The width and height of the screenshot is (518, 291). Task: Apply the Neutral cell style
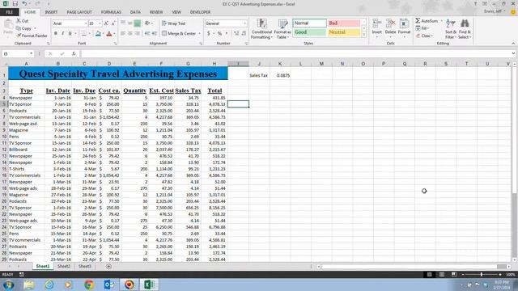pos(344,32)
